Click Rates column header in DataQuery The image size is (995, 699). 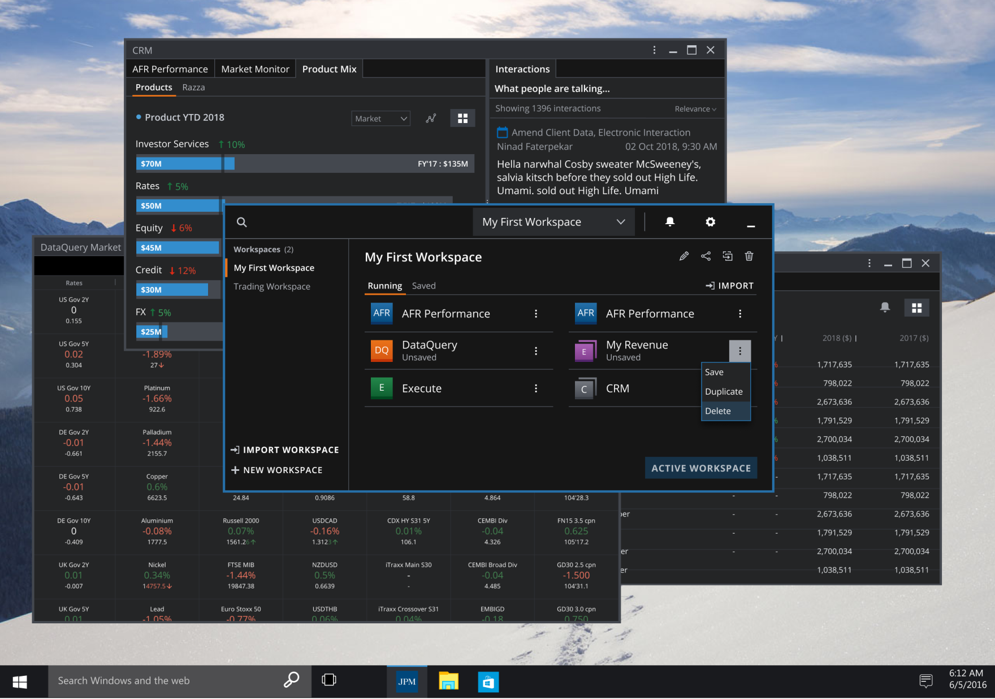point(74,283)
